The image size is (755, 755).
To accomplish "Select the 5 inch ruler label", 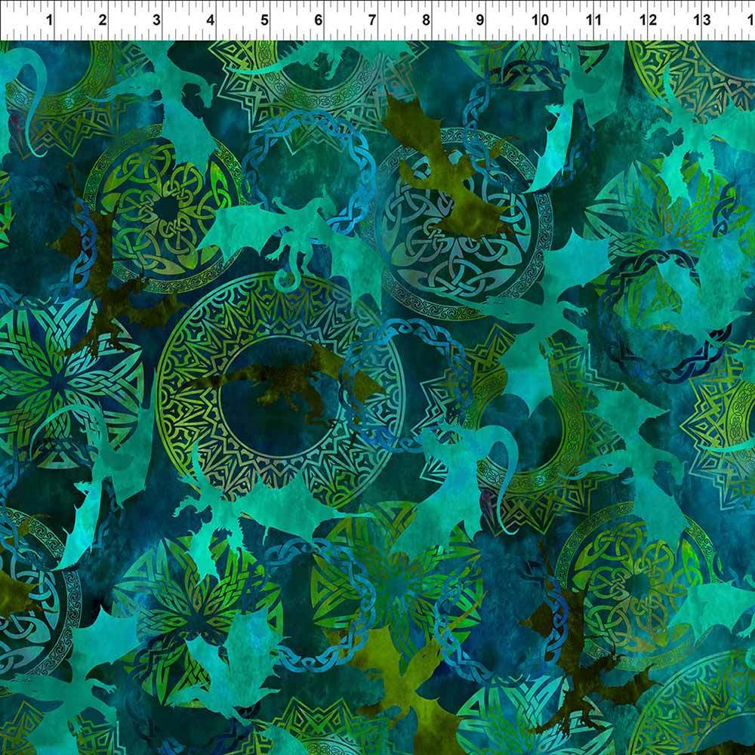I will click(x=265, y=20).
